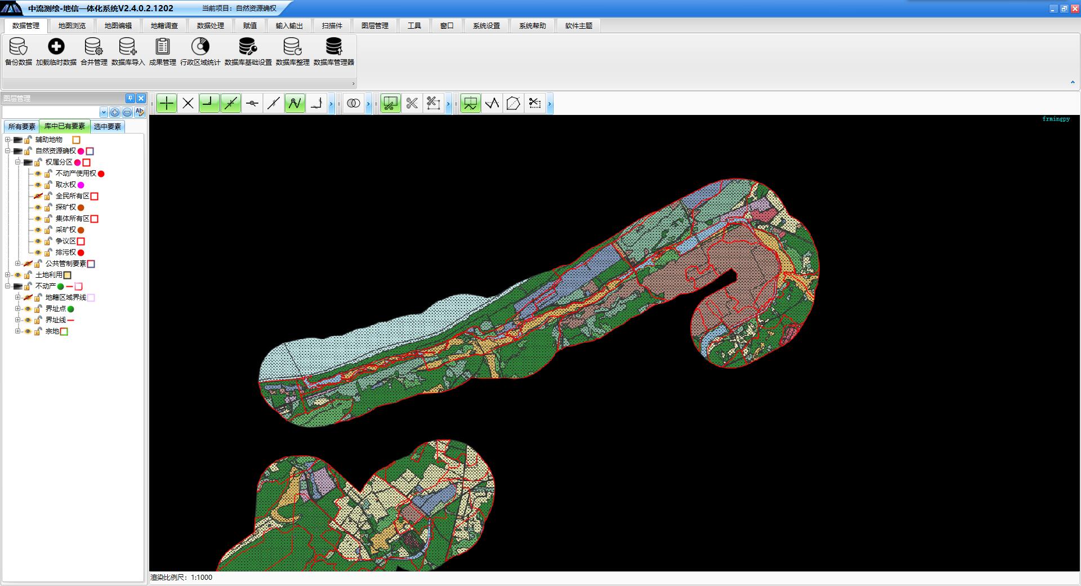1081x586 pixels.
Task: Click the 备份数据 backup icon
Action: tap(19, 46)
